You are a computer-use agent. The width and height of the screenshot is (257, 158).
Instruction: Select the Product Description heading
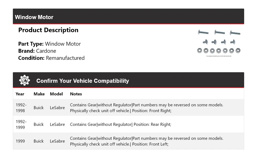[48, 30]
